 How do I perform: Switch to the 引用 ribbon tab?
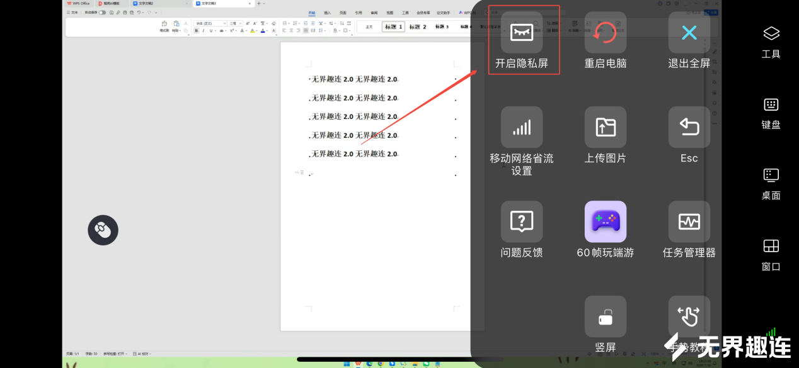point(359,13)
